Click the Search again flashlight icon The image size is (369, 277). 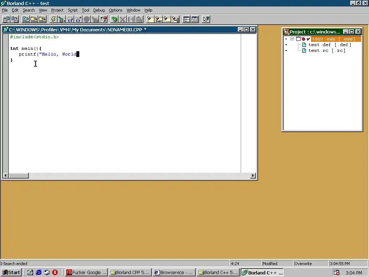pos(167,19)
